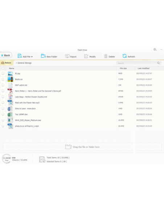Click the search magnifier icon
Image resolution: width=164 pixels, height=212 pixels.
(x=158, y=63)
